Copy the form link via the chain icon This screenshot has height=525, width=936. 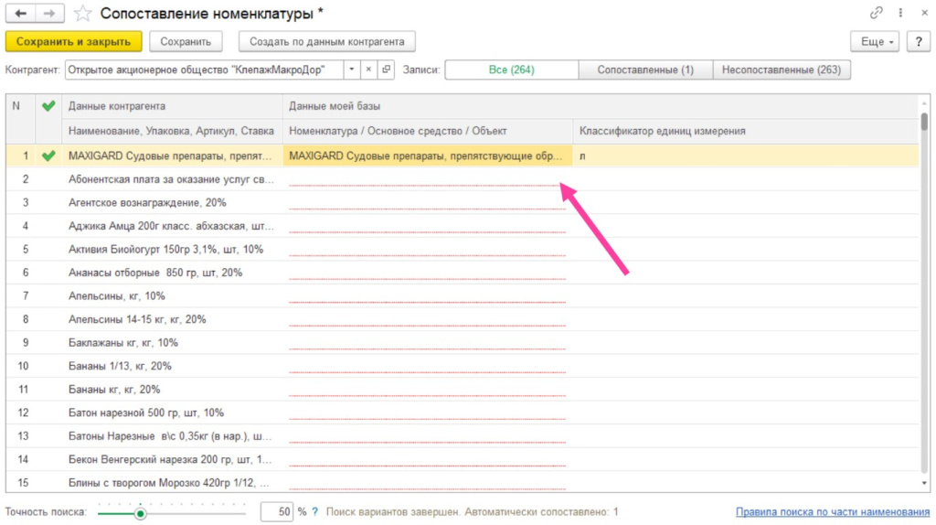(x=877, y=14)
